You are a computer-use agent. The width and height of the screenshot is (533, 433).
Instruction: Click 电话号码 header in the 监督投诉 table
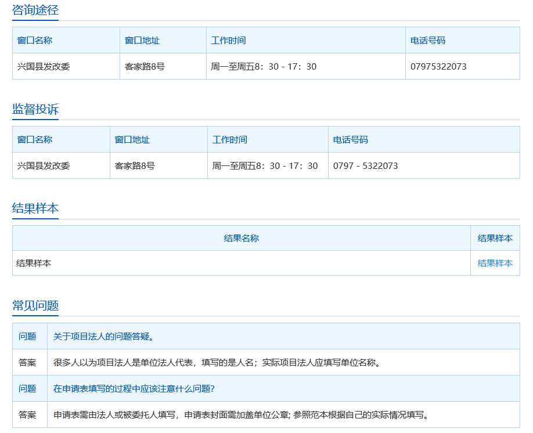[350, 140]
